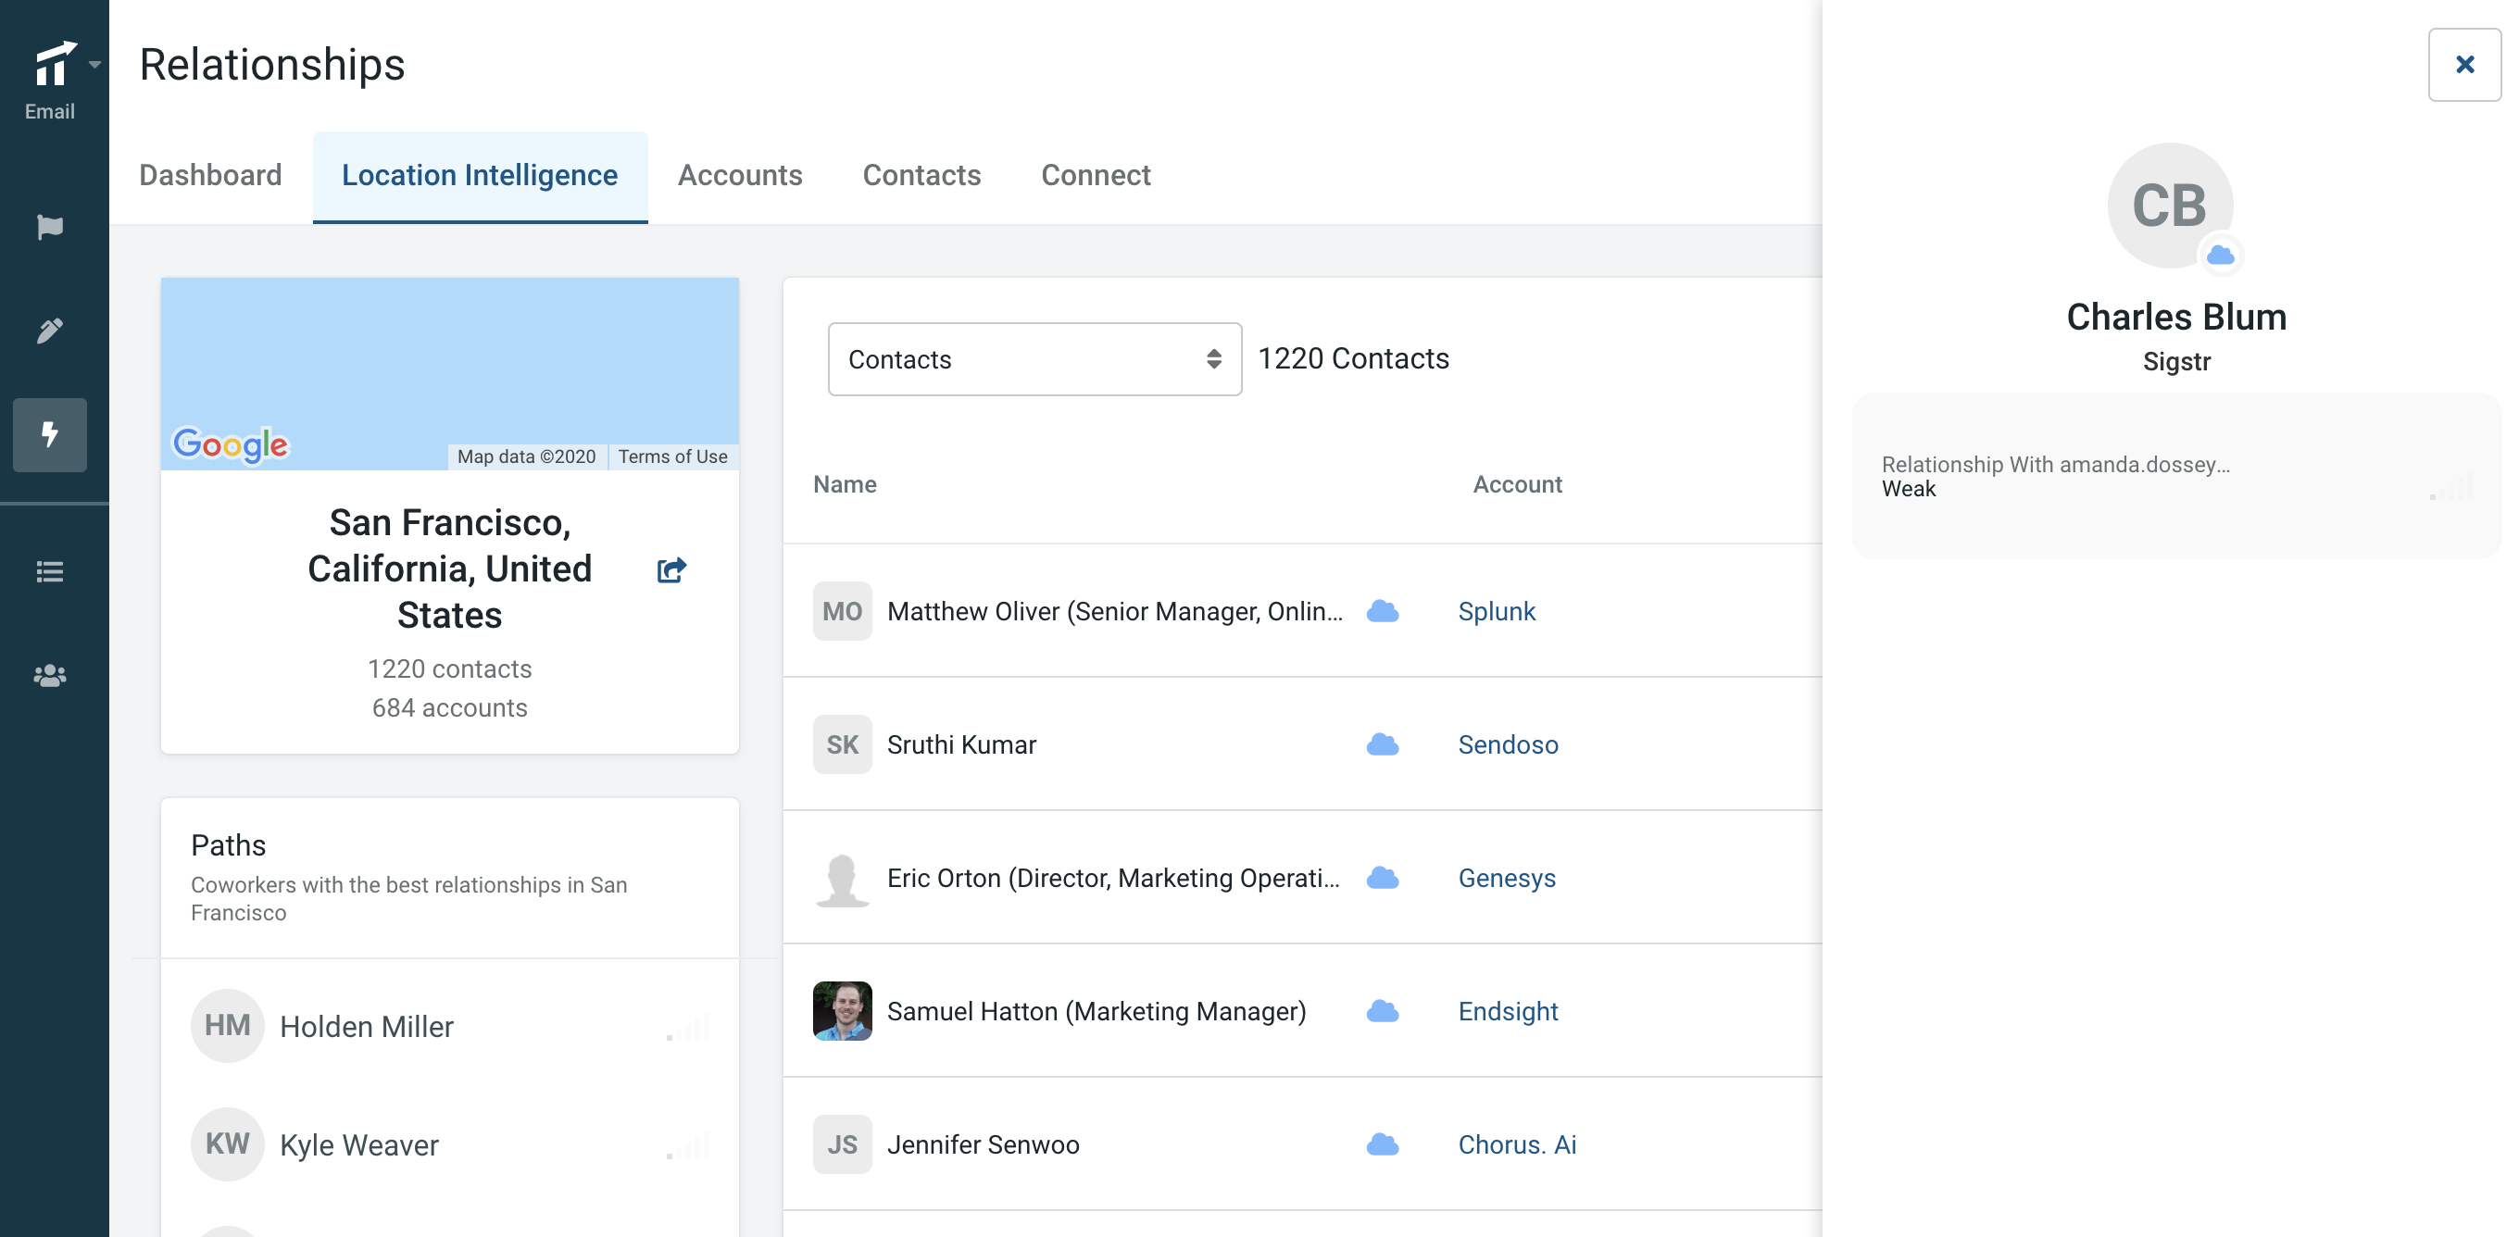This screenshot has width=2519, height=1237.
Task: Click the San Francisco map area
Action: pos(450,373)
